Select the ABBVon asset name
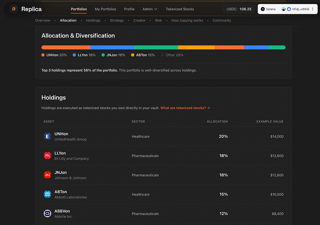The image size is (320, 225). point(62,211)
